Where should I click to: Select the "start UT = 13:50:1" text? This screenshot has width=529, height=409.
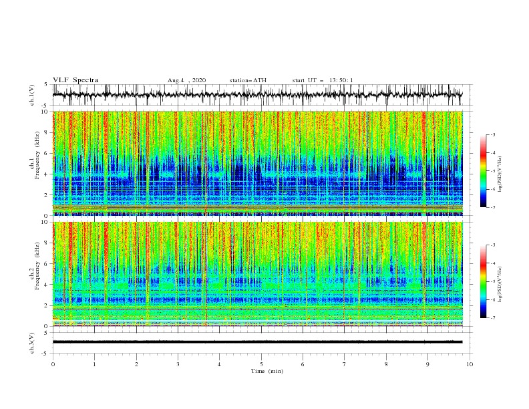coord(323,80)
